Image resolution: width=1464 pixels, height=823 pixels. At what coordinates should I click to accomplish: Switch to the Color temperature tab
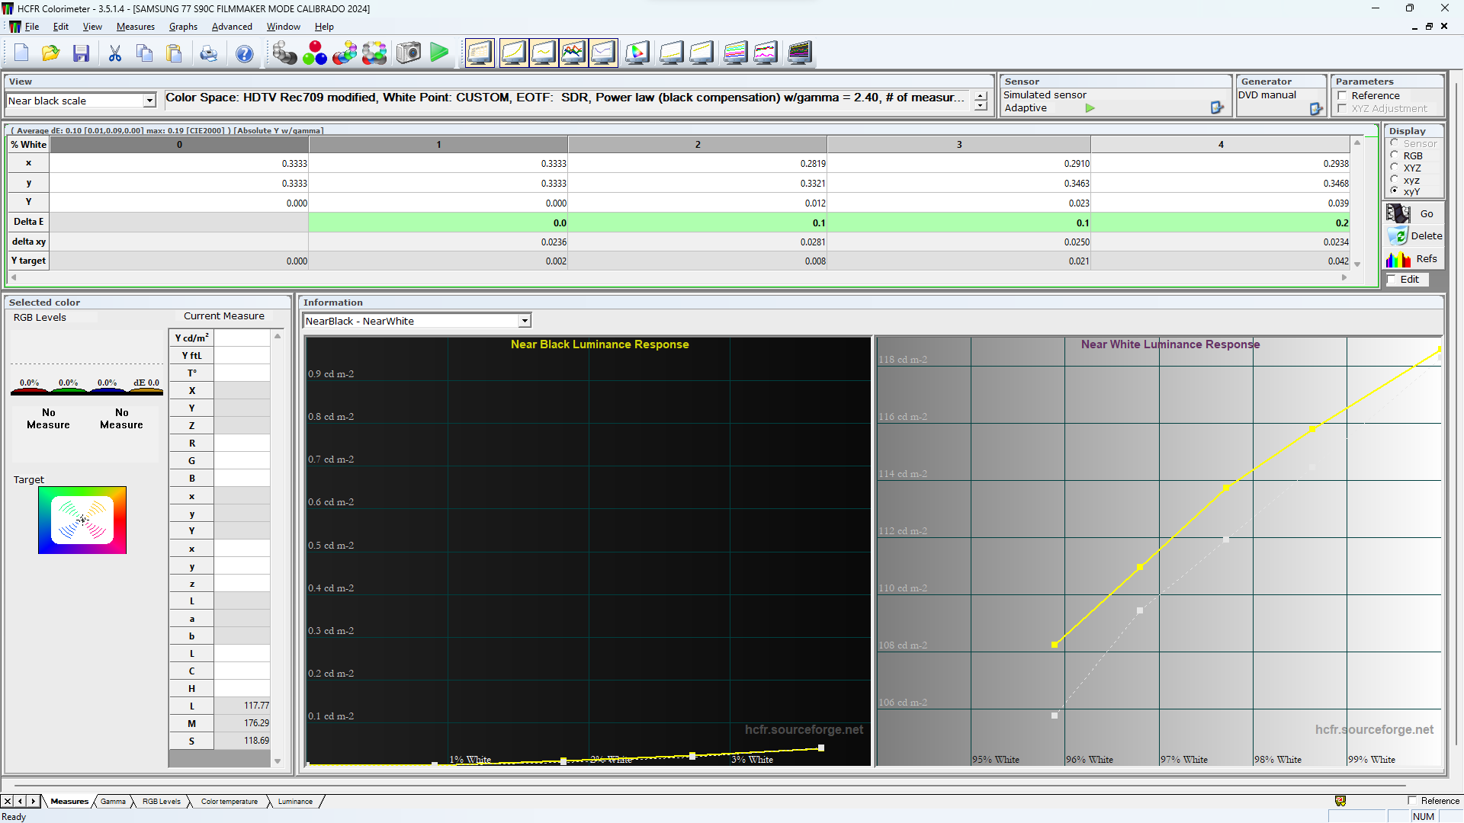[229, 802]
